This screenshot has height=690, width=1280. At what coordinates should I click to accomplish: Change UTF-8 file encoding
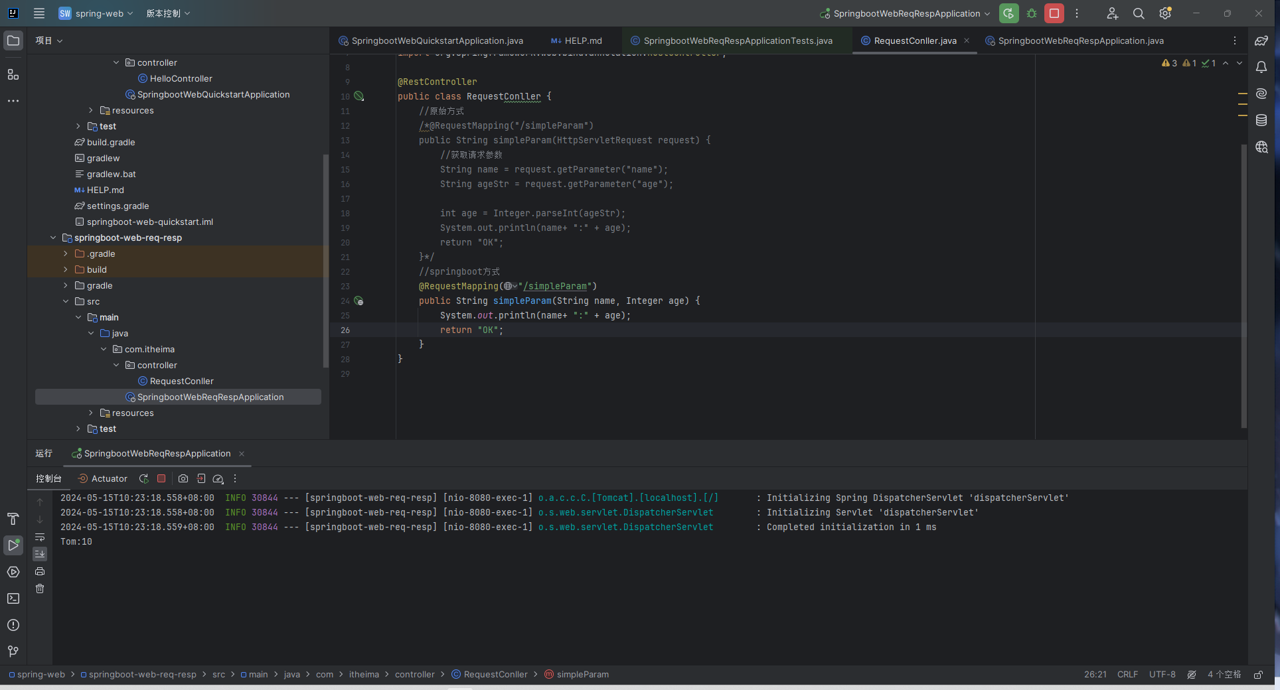click(1162, 674)
